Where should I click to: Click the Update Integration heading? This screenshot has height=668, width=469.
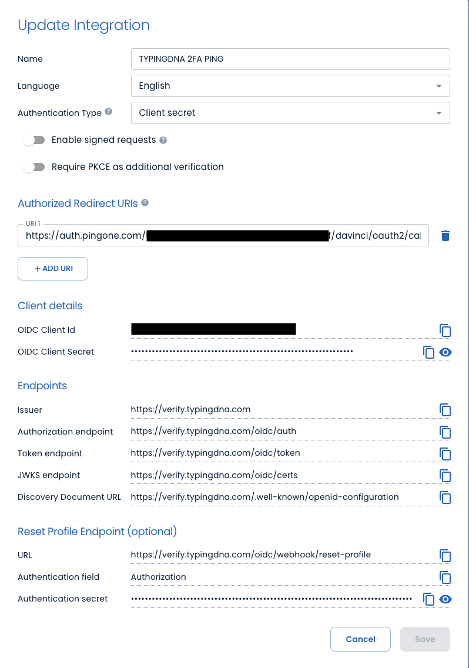pyautogui.click(x=83, y=25)
